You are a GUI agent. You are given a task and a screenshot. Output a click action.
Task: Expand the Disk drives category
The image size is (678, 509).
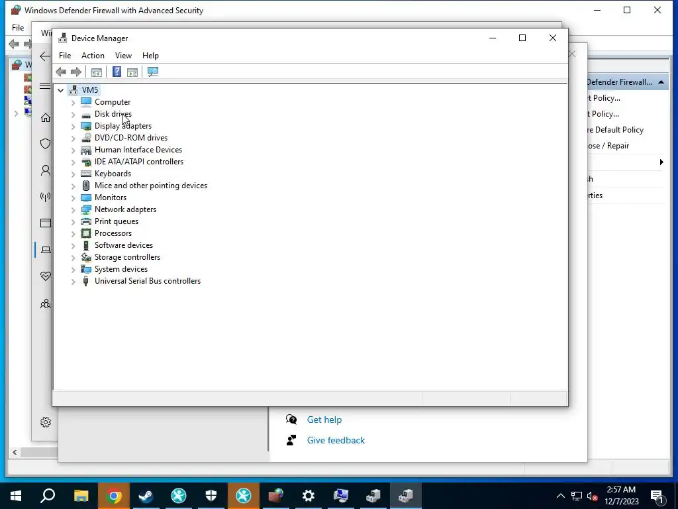[73, 114]
